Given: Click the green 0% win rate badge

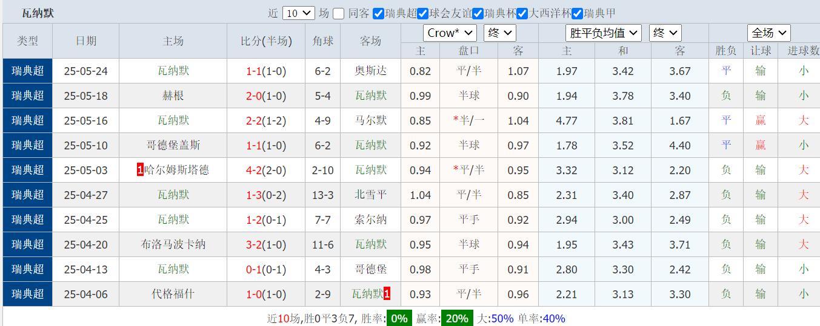Looking at the screenshot, I should [399, 318].
